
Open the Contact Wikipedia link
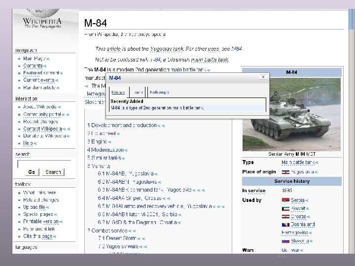(42, 129)
